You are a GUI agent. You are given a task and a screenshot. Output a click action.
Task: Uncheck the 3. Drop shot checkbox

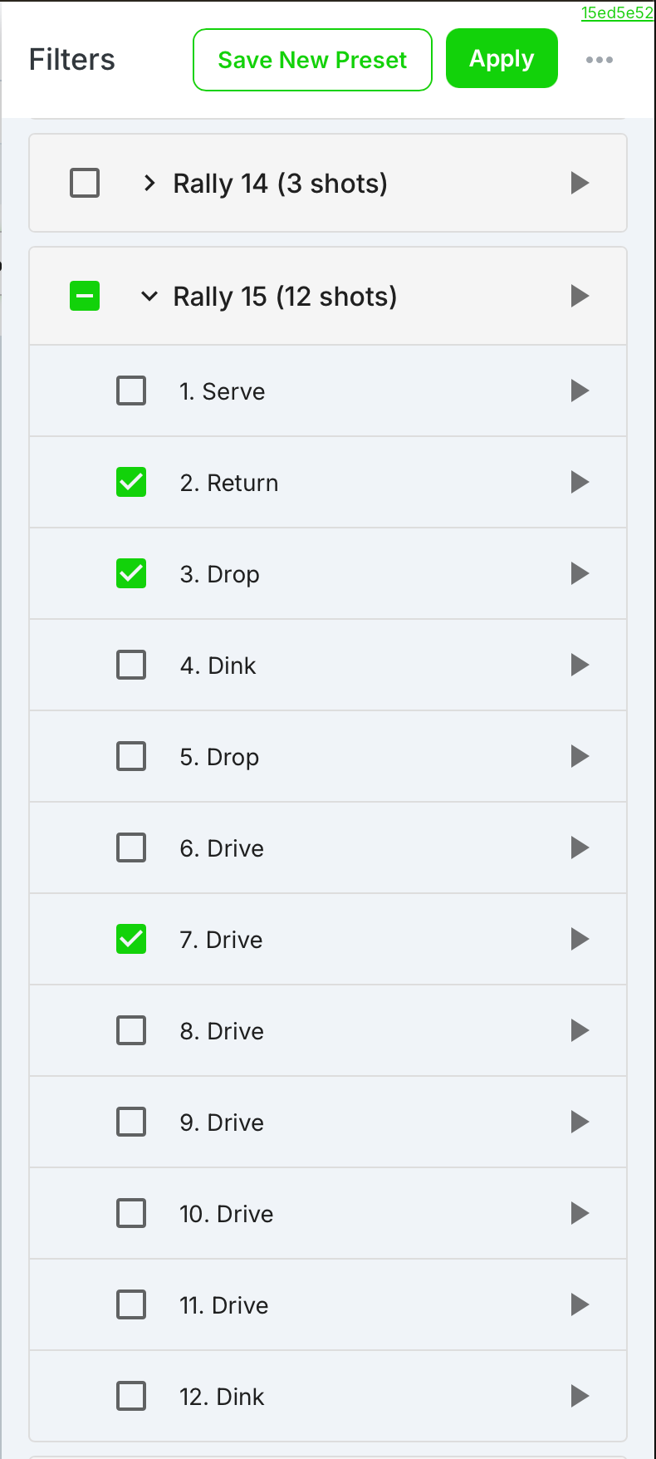[131, 573]
